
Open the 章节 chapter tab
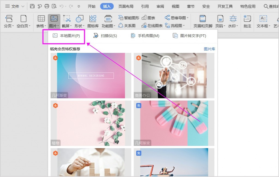click(191, 7)
